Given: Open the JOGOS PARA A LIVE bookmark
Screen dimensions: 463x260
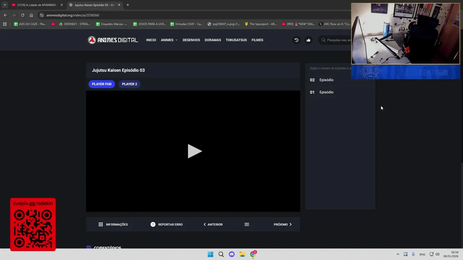Looking at the screenshot, I should [149, 24].
